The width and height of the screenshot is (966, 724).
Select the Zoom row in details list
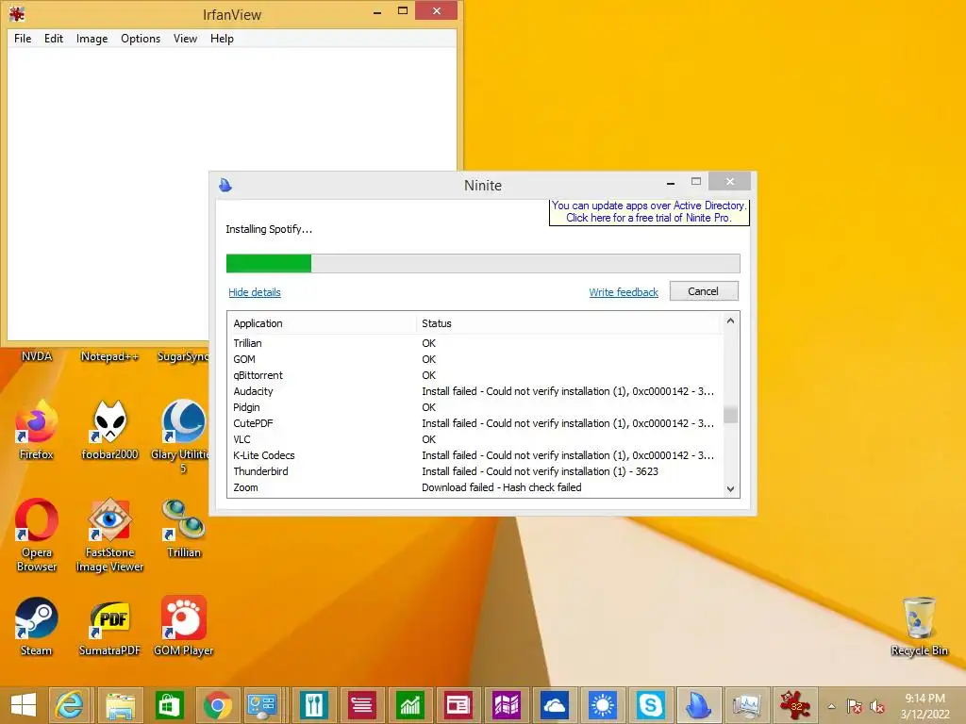click(x=475, y=487)
